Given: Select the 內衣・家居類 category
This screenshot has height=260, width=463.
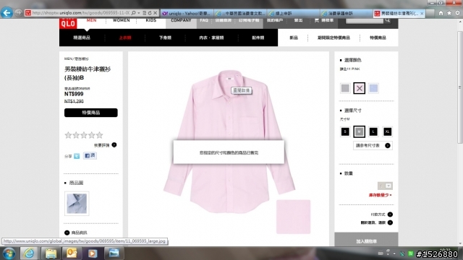Looking at the screenshot, I should 211,38.
